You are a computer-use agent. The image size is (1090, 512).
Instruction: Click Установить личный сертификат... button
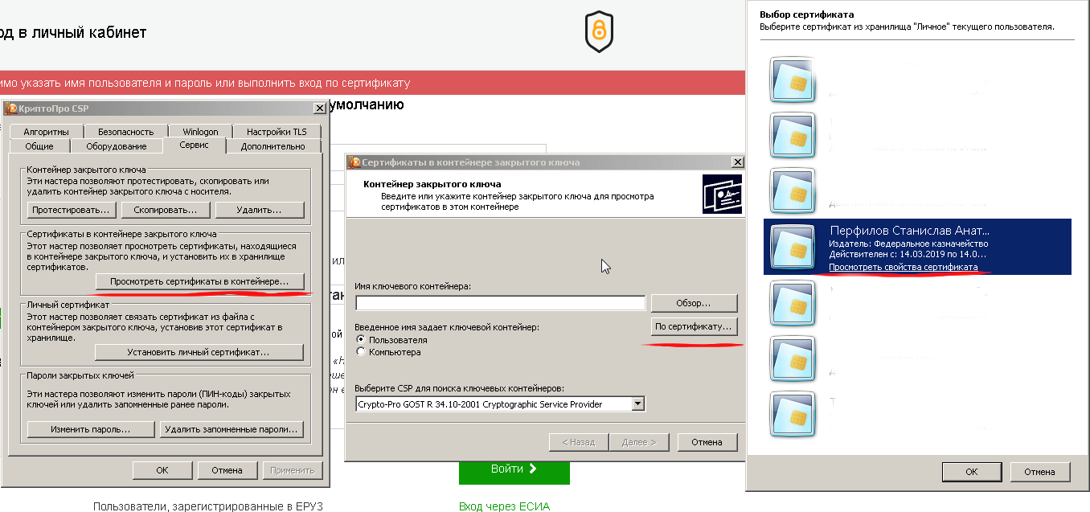tap(199, 352)
